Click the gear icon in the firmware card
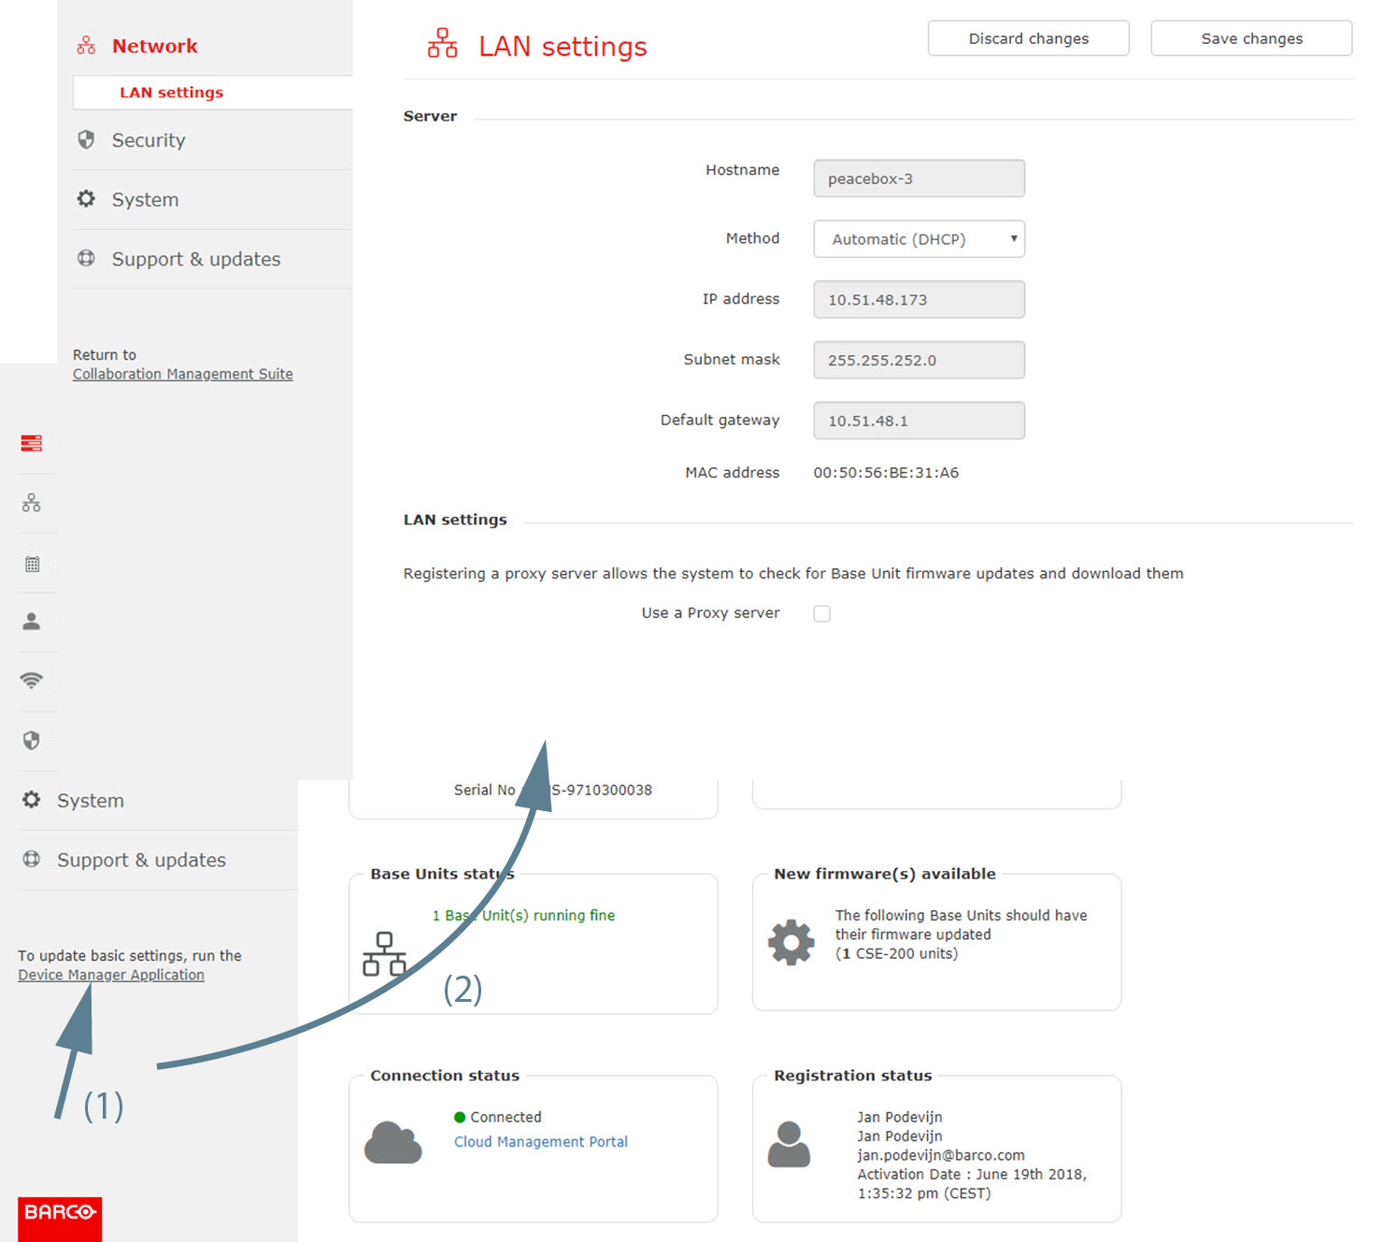1383x1242 pixels. click(791, 942)
